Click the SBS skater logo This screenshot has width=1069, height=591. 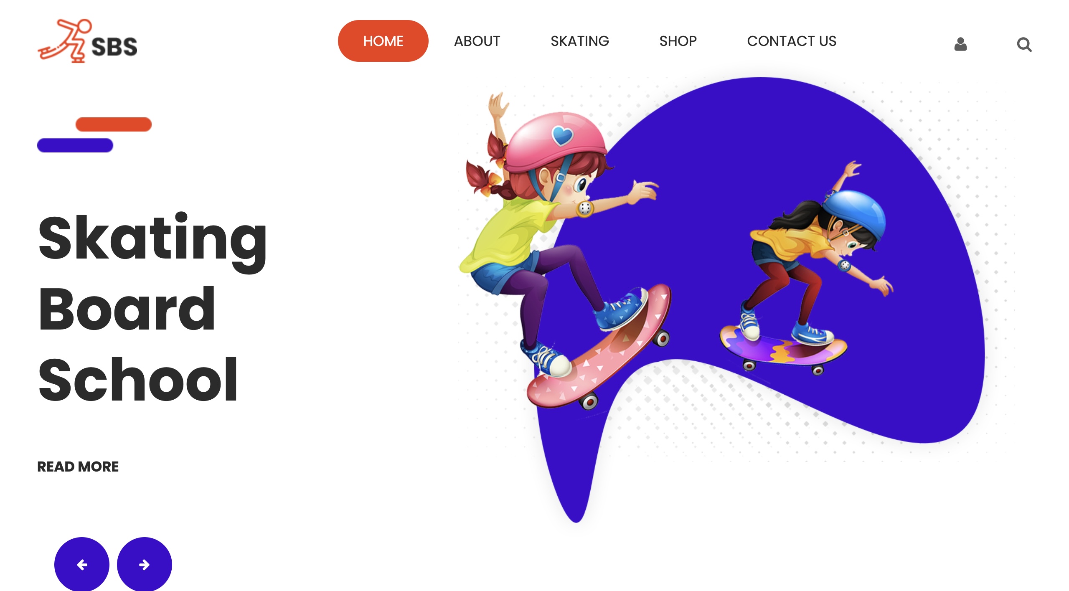(87, 41)
